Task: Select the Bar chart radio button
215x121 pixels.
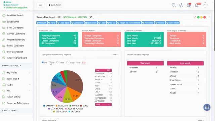Action: point(50,62)
